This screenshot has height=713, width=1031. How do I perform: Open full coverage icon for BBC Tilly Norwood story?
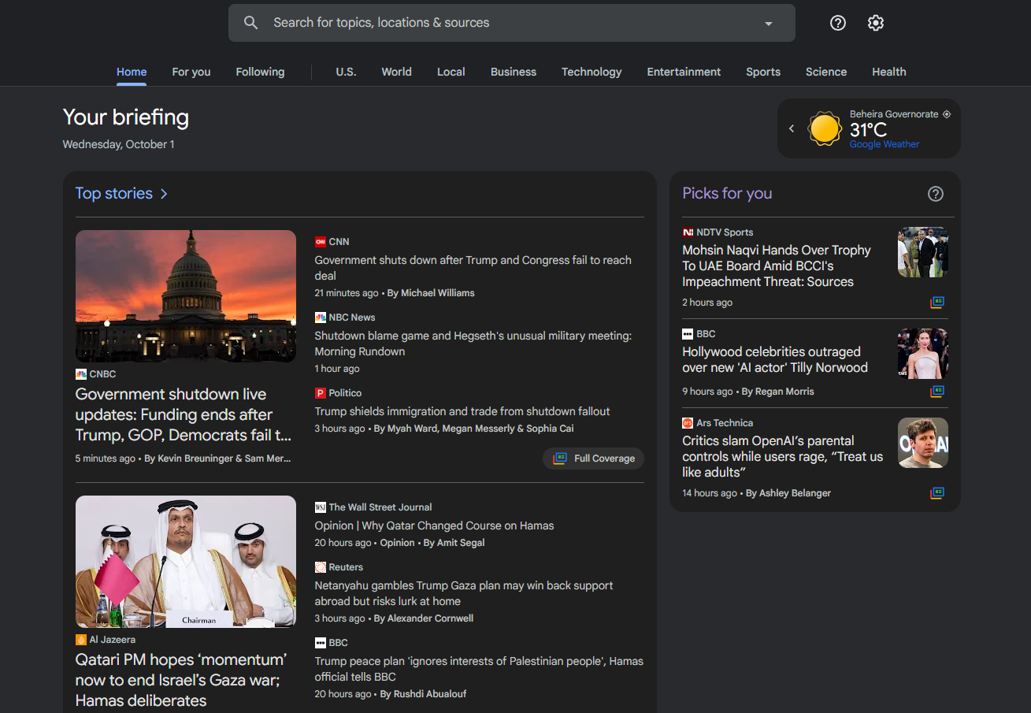(x=936, y=392)
